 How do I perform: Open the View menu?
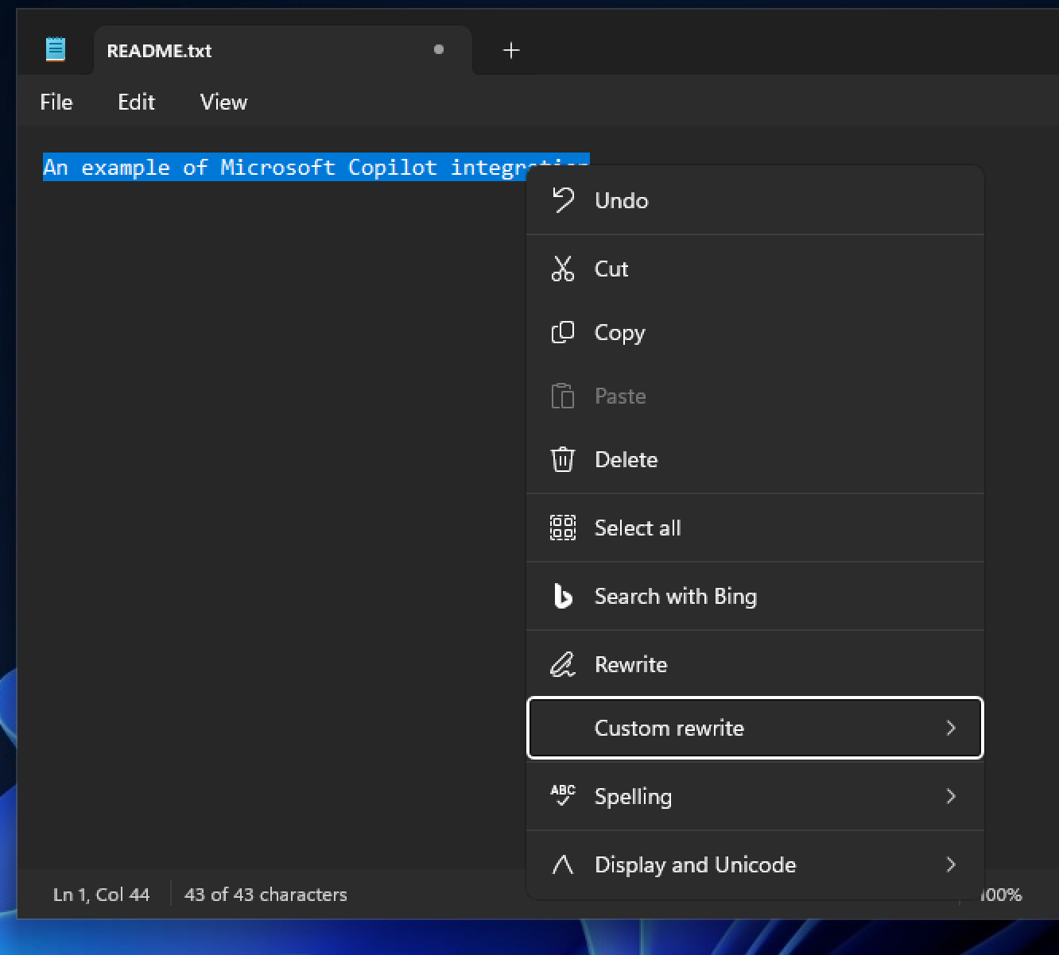[223, 102]
